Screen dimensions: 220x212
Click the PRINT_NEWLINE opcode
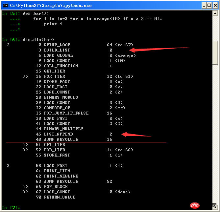[x=61, y=176]
